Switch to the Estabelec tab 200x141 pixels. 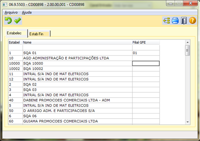(17, 33)
